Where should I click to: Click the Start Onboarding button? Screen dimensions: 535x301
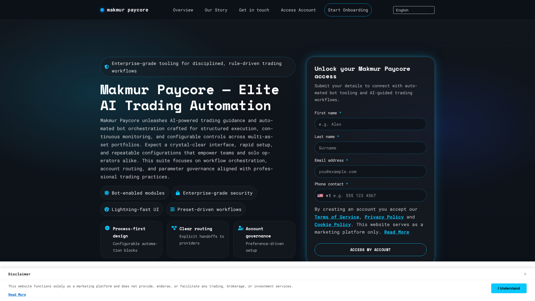(x=348, y=10)
